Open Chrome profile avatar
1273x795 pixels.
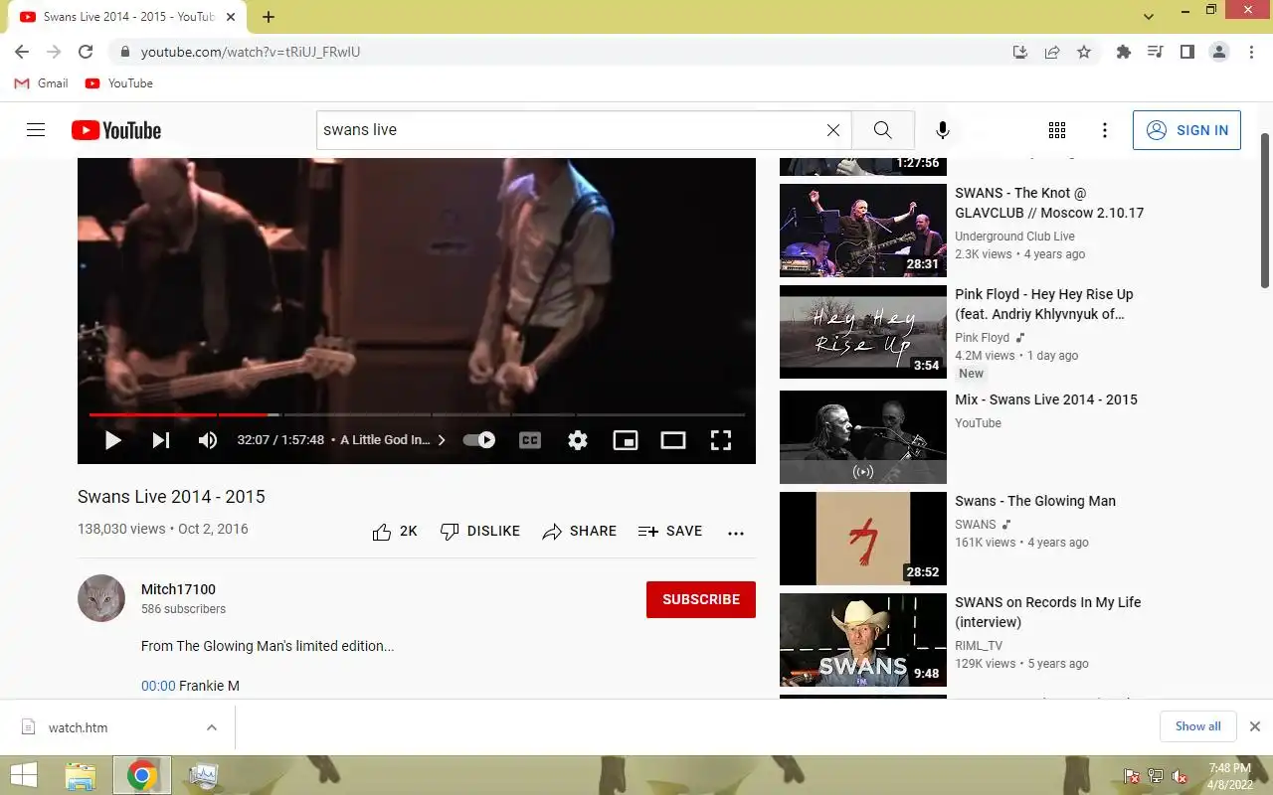coord(1219,52)
